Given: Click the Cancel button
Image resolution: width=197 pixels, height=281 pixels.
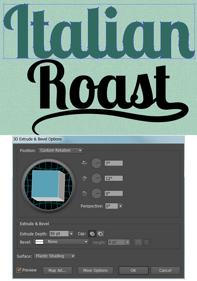Looking at the screenshot, I should click(165, 270).
